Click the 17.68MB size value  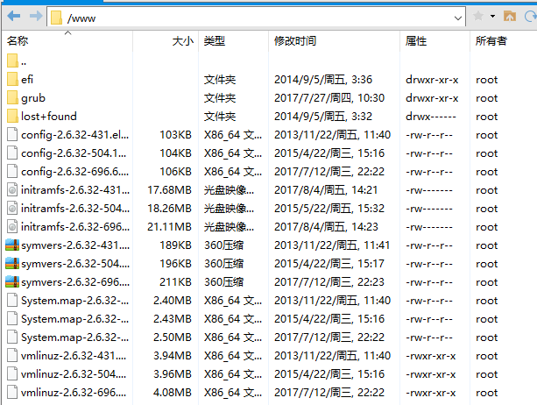170,190
